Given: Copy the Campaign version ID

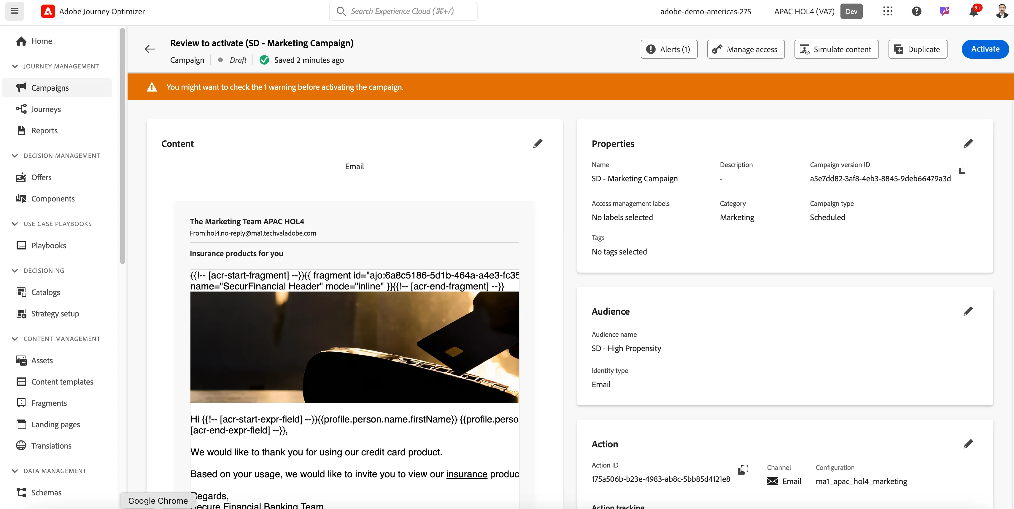Looking at the screenshot, I should [963, 169].
